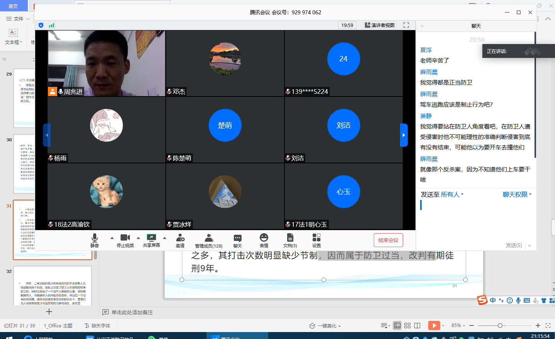Image resolution: width=555 pixels, height=339 pixels.
Task: Enter meeting fullscreen via the expand icon
Action: coord(406,25)
